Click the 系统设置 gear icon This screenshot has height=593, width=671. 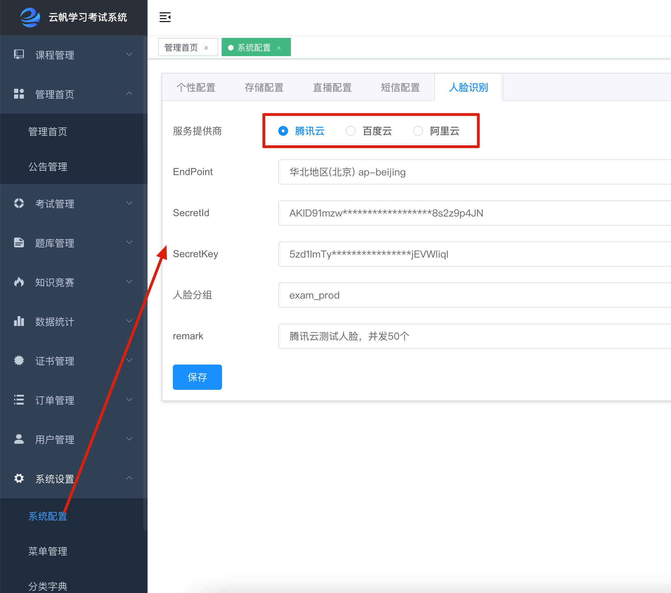click(x=19, y=478)
